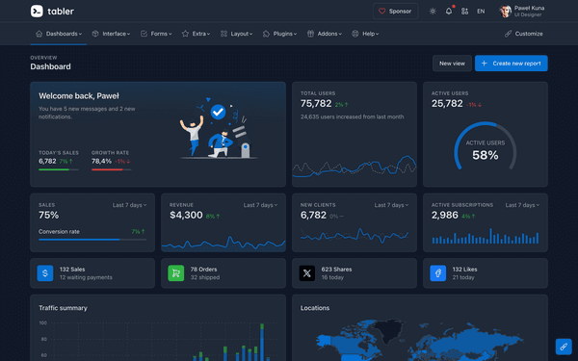Click the Active Users 58% gauge

486,145
